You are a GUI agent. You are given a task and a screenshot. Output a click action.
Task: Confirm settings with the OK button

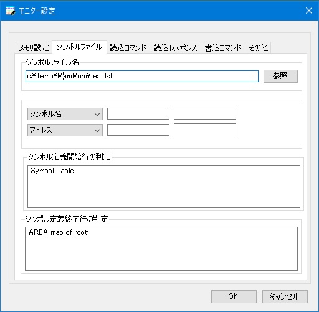(x=234, y=296)
